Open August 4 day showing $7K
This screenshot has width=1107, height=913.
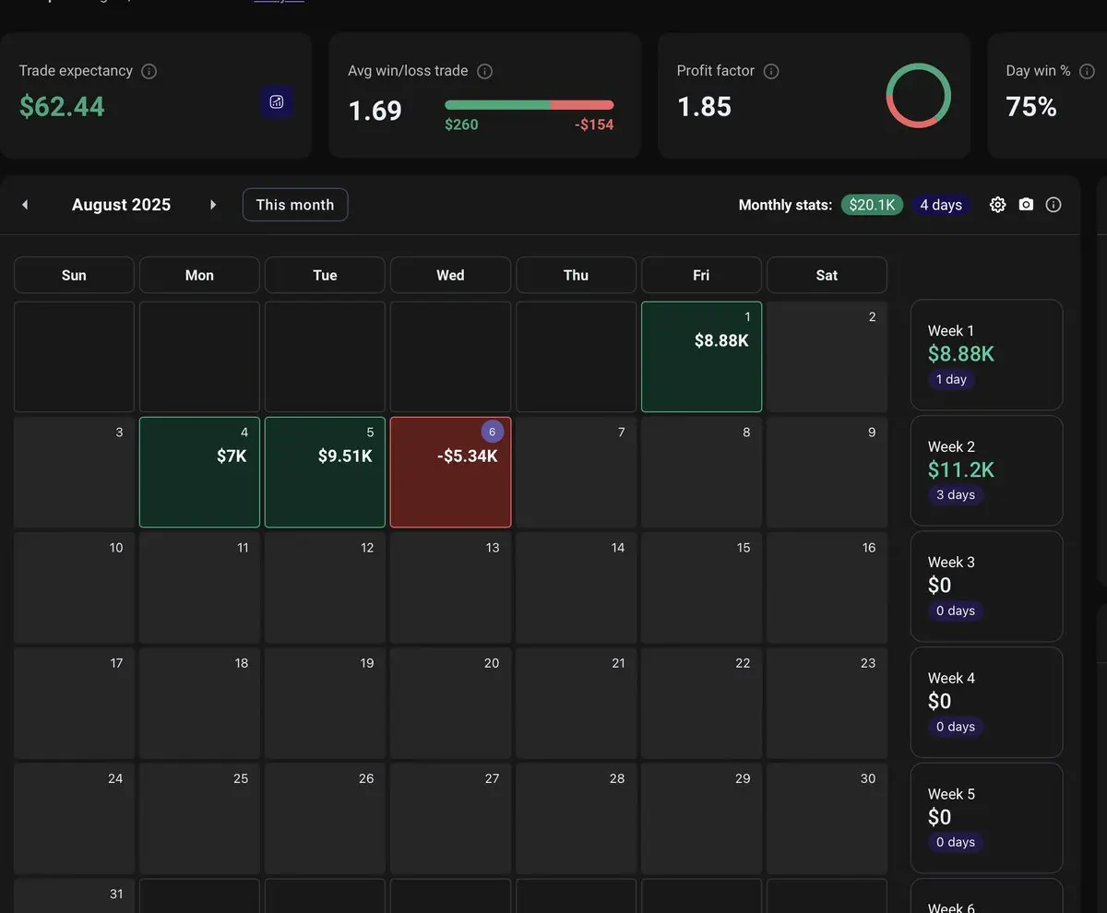[199, 472]
